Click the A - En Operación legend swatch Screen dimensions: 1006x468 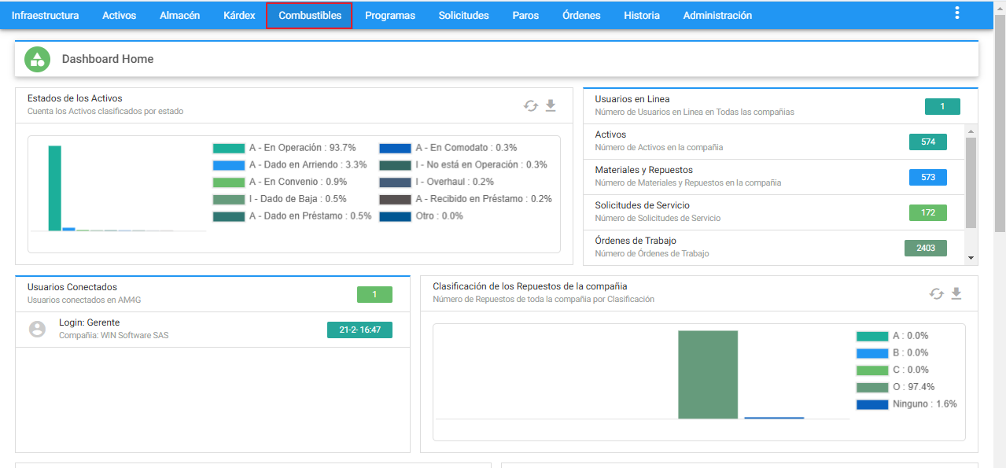point(229,148)
